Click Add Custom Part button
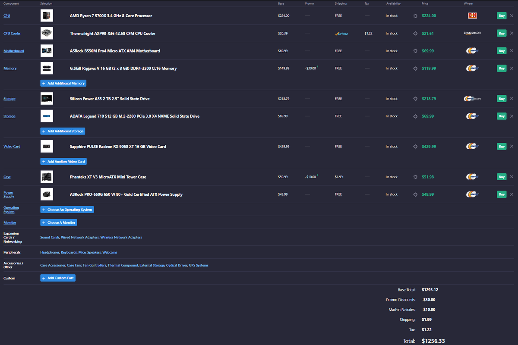This screenshot has width=518, height=345. (x=58, y=278)
